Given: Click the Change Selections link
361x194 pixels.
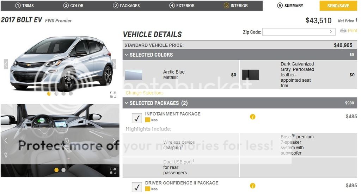Looking at the screenshot, I should point(145,93).
